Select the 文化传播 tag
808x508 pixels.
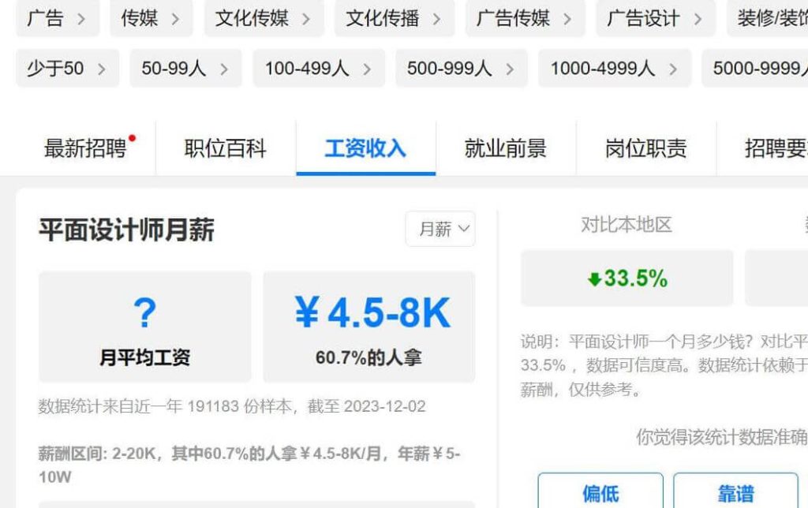(395, 19)
